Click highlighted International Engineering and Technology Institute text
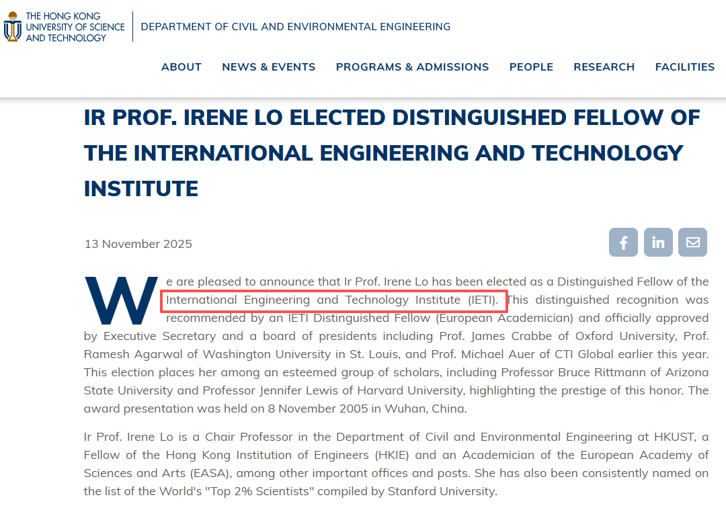The image size is (726, 510). click(x=333, y=300)
